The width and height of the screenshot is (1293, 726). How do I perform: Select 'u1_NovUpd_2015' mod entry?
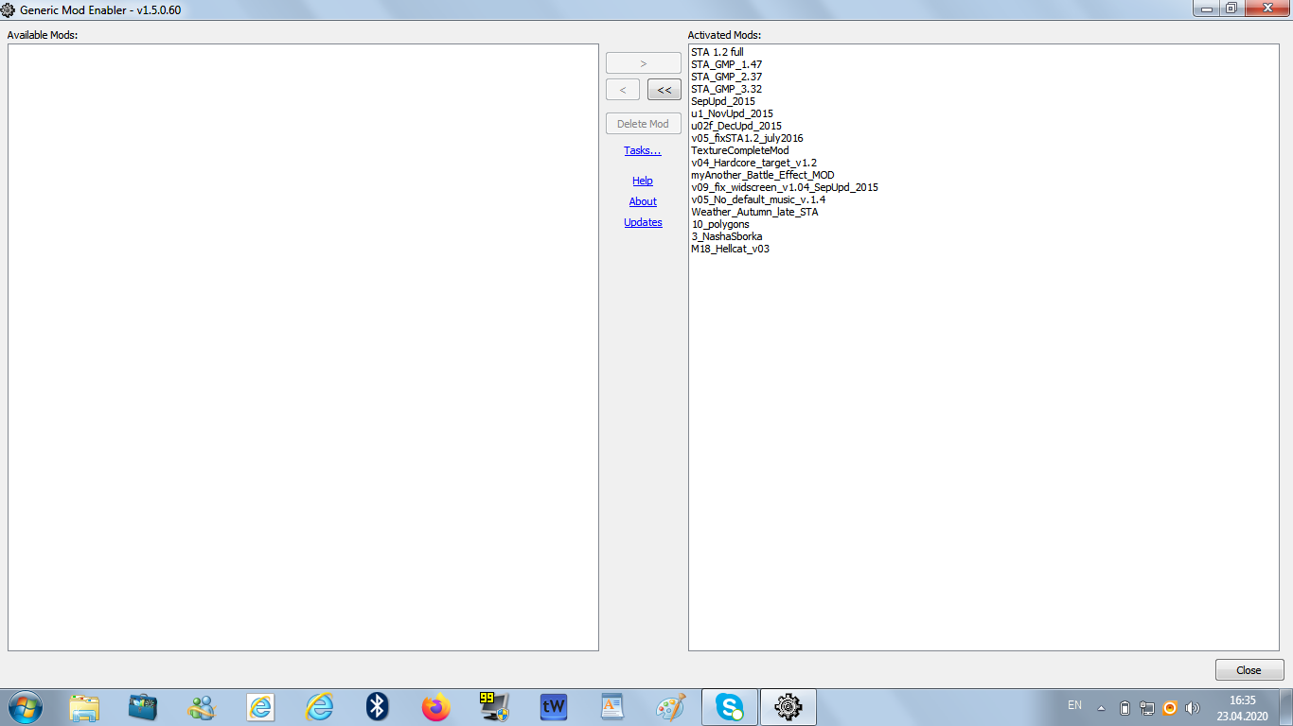[732, 113]
